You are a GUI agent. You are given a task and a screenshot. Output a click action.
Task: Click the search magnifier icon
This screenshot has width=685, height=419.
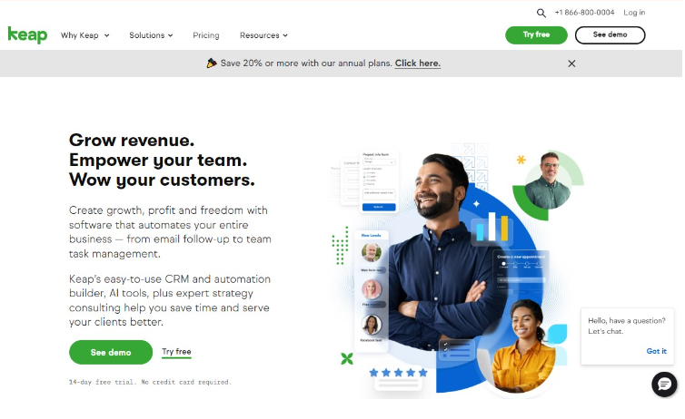[x=541, y=13]
